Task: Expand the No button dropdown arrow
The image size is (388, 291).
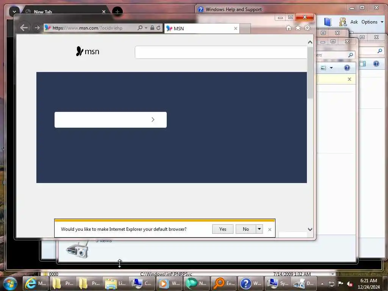Action: click(x=259, y=229)
